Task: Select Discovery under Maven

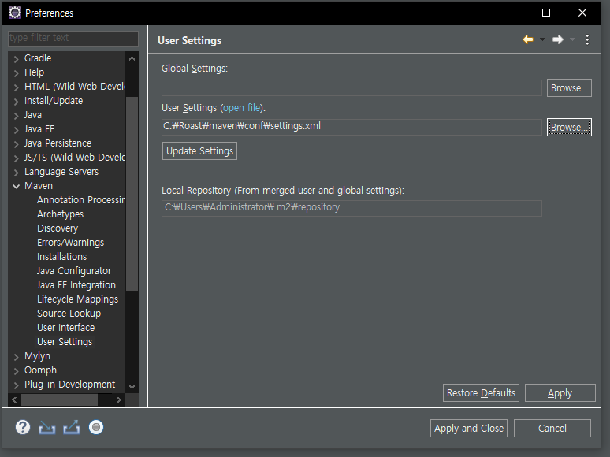Action: (58, 228)
